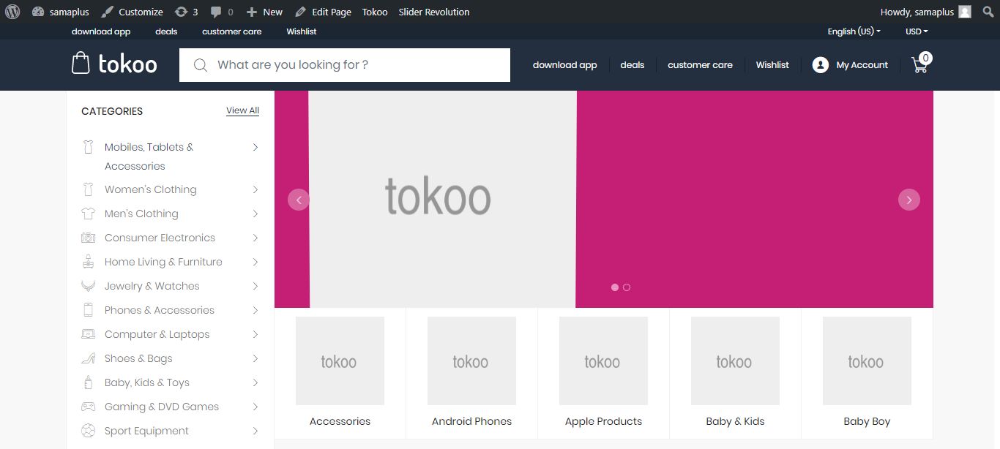Open the Accessories category thumbnail

pyautogui.click(x=340, y=361)
